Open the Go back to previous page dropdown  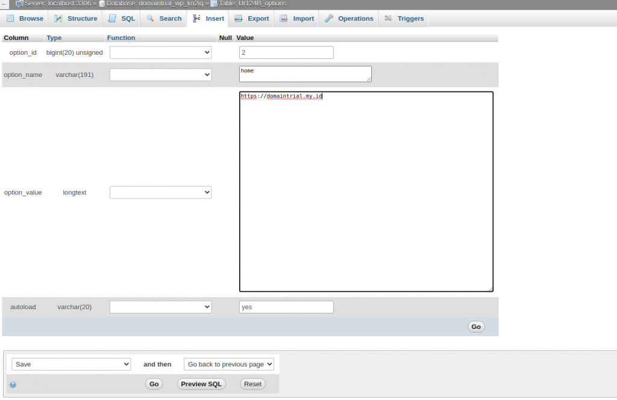tap(229, 365)
